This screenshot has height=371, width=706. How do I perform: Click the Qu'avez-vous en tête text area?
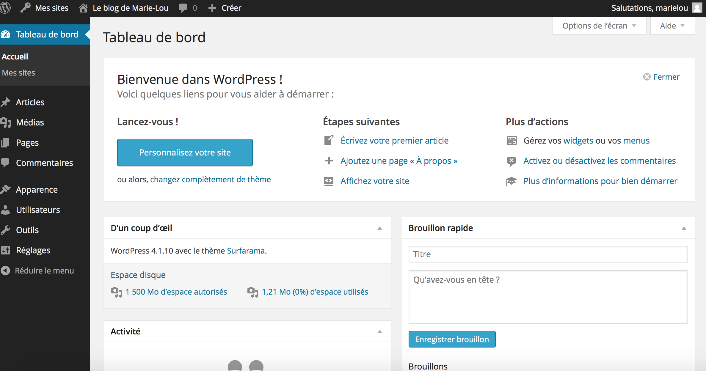tap(548, 297)
